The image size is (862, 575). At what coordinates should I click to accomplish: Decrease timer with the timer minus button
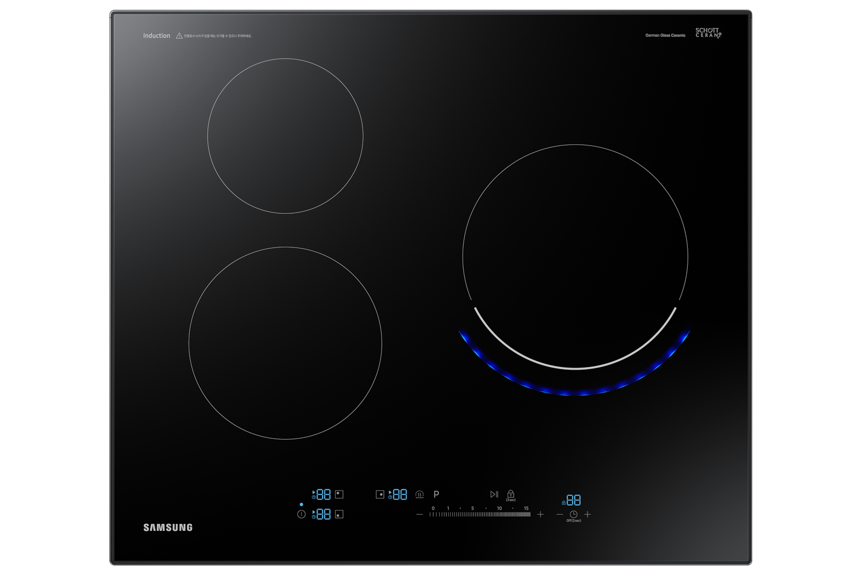pyautogui.click(x=559, y=514)
